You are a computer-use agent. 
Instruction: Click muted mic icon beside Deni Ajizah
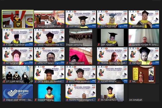tap(99, 45)
